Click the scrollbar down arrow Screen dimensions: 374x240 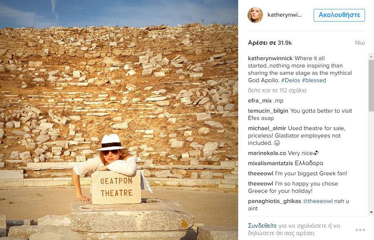[x=371, y=212]
